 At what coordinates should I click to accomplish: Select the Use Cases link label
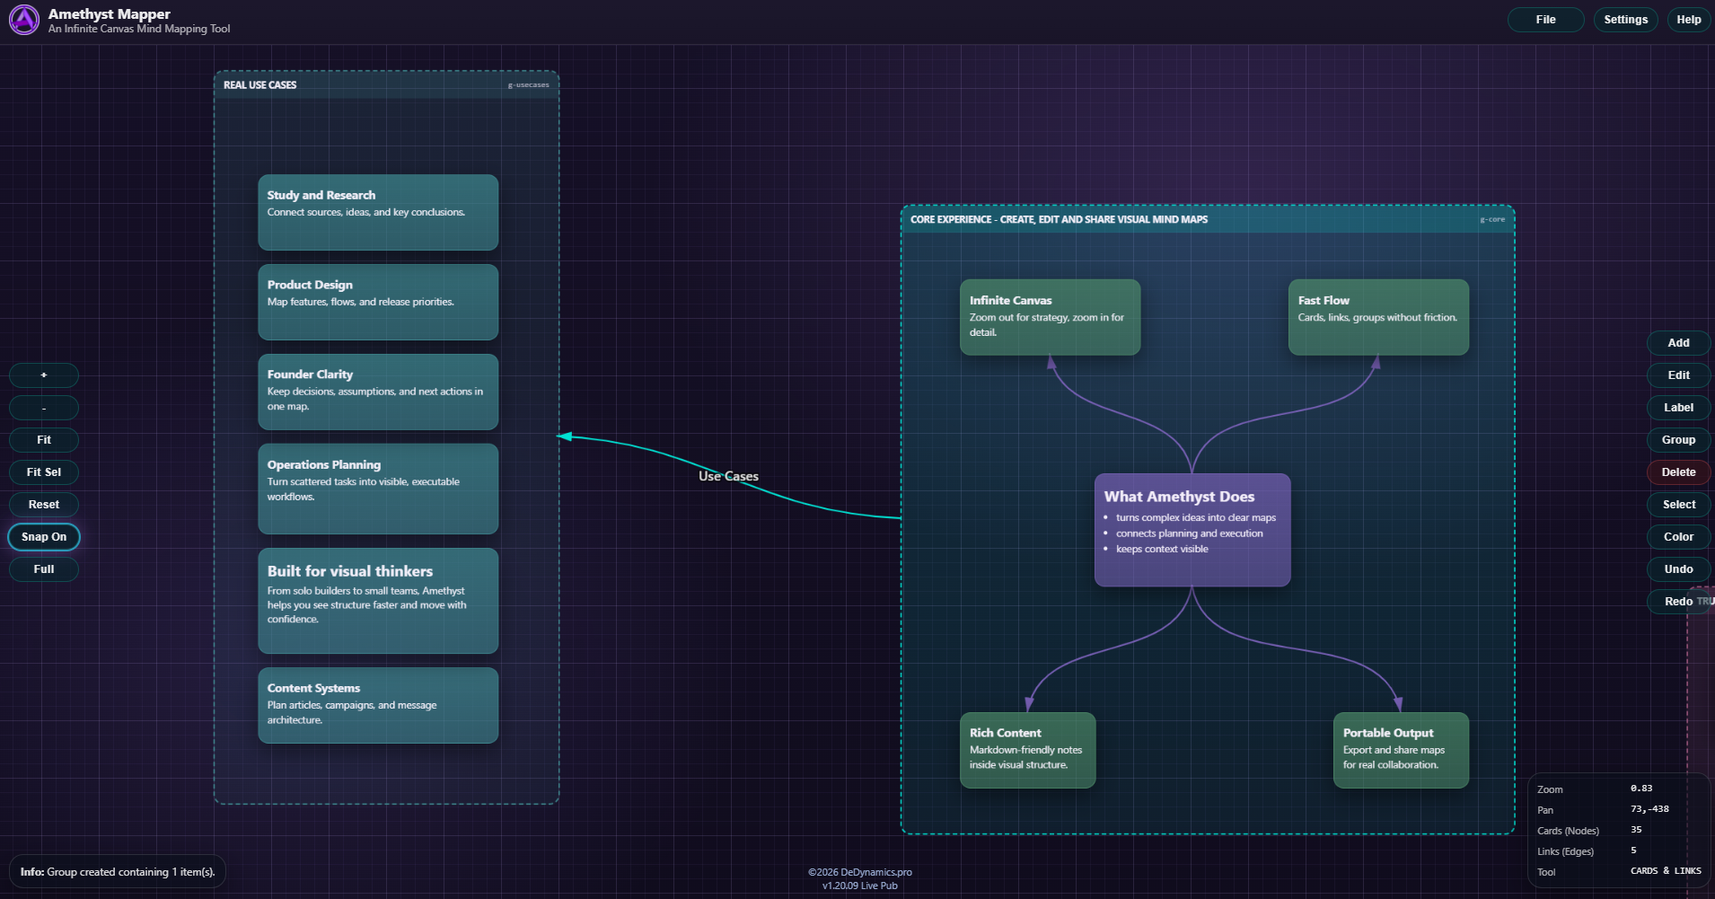tap(728, 476)
